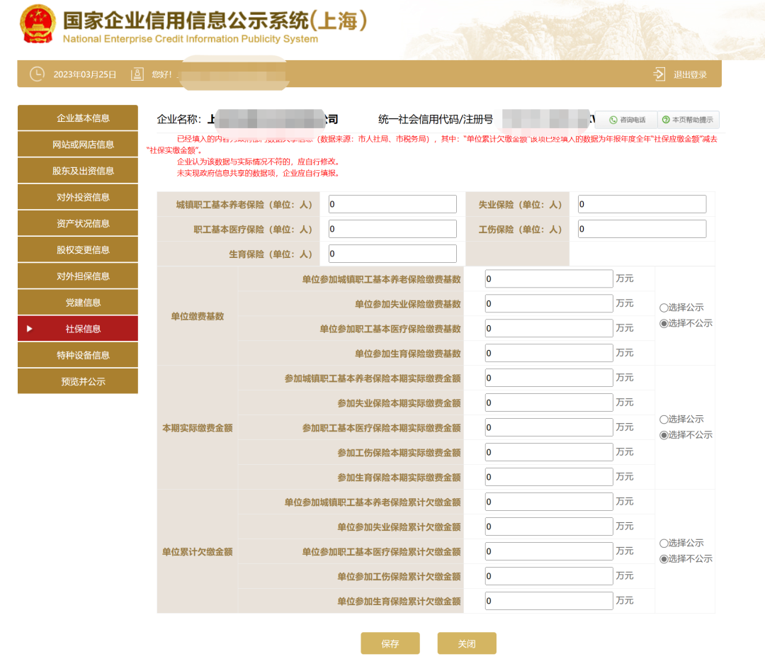Go to 股东及出资信息 section

[78, 170]
